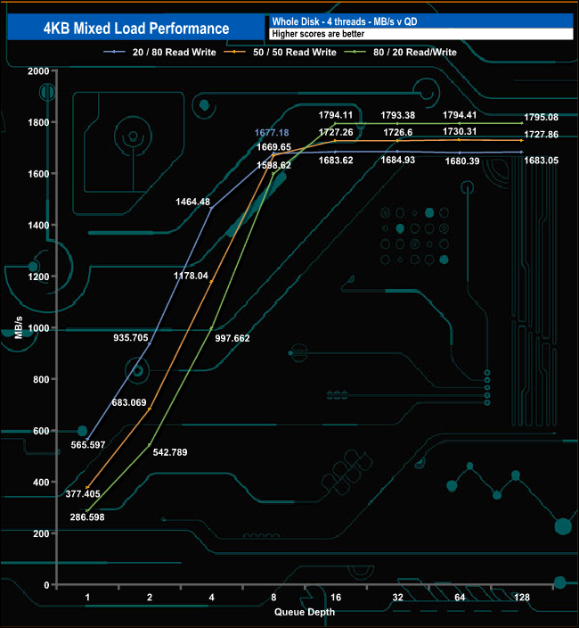Click the 1464.48 data label
579x628 pixels.
coord(192,202)
